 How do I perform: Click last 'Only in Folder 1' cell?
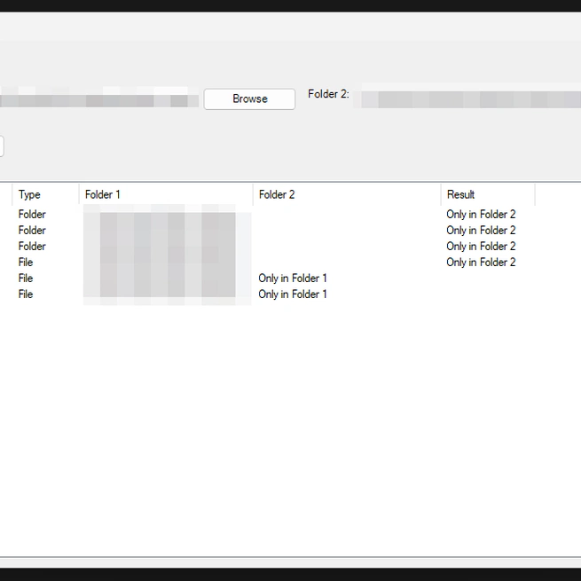coord(293,294)
